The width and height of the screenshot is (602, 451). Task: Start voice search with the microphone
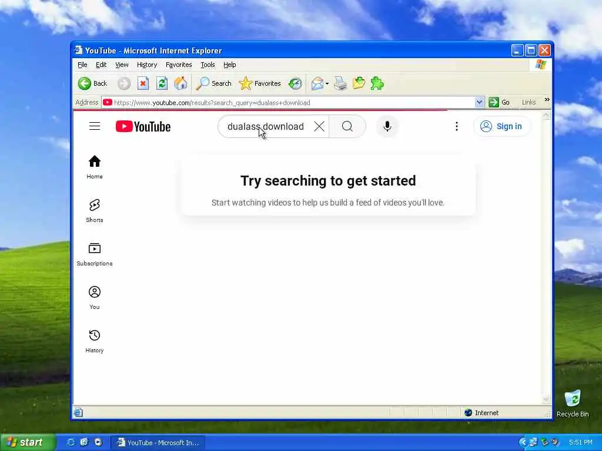point(387,126)
